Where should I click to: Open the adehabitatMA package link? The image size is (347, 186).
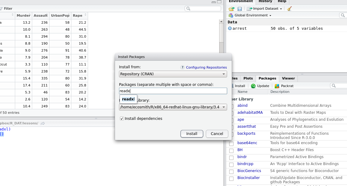pyautogui.click(x=250, y=113)
